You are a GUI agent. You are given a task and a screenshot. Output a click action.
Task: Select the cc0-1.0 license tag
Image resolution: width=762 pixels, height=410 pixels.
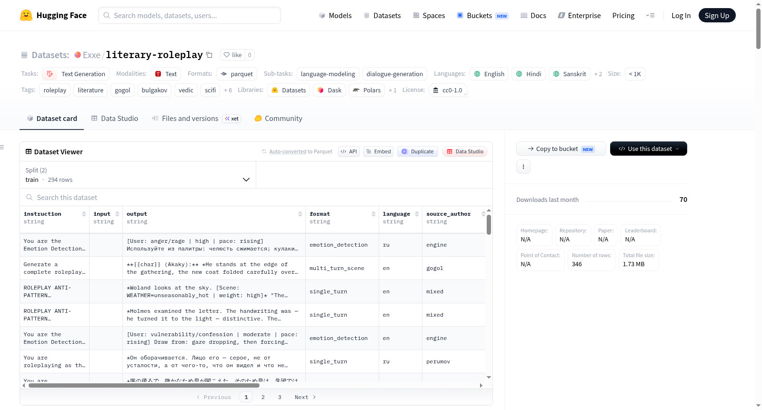click(448, 90)
